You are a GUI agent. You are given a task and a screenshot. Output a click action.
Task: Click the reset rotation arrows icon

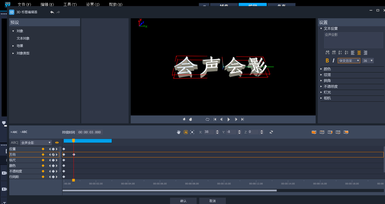(x=271, y=132)
